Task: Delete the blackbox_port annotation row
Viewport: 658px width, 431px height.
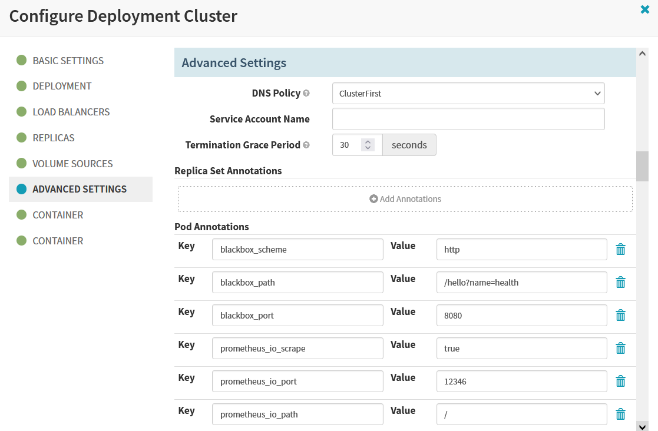Action: (x=620, y=315)
